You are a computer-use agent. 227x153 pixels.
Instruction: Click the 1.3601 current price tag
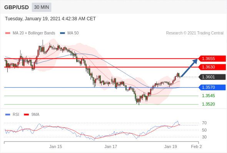(x=212, y=77)
